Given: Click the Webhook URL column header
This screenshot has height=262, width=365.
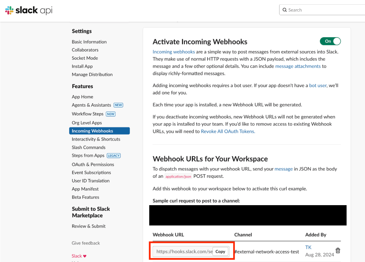Looking at the screenshot, I should pyautogui.click(x=168, y=235).
